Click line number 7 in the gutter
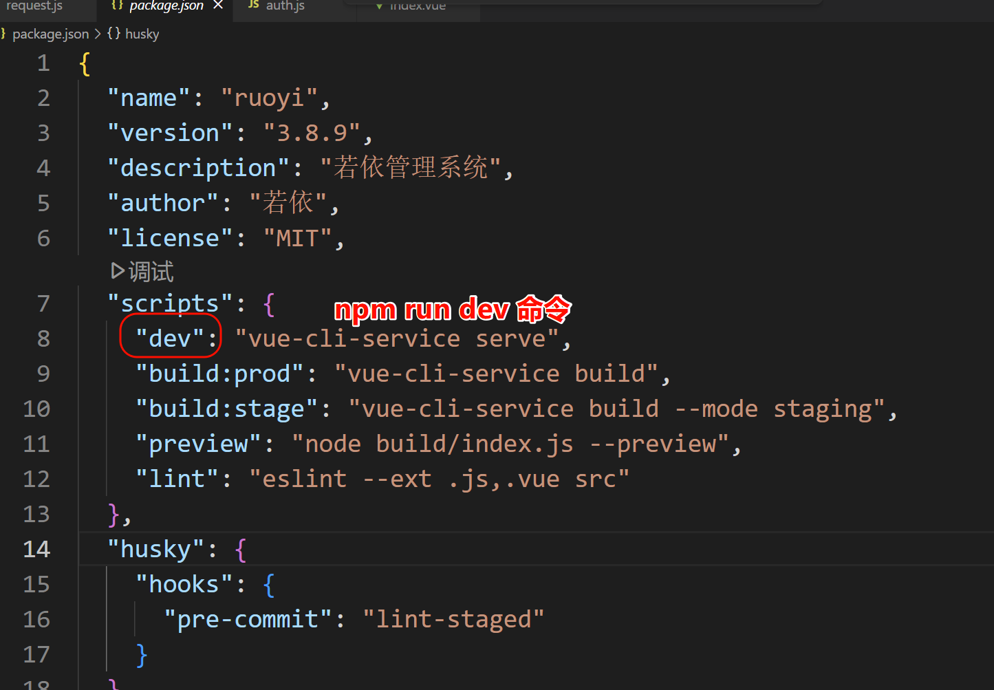Screen dimensions: 994x690 tap(43, 303)
